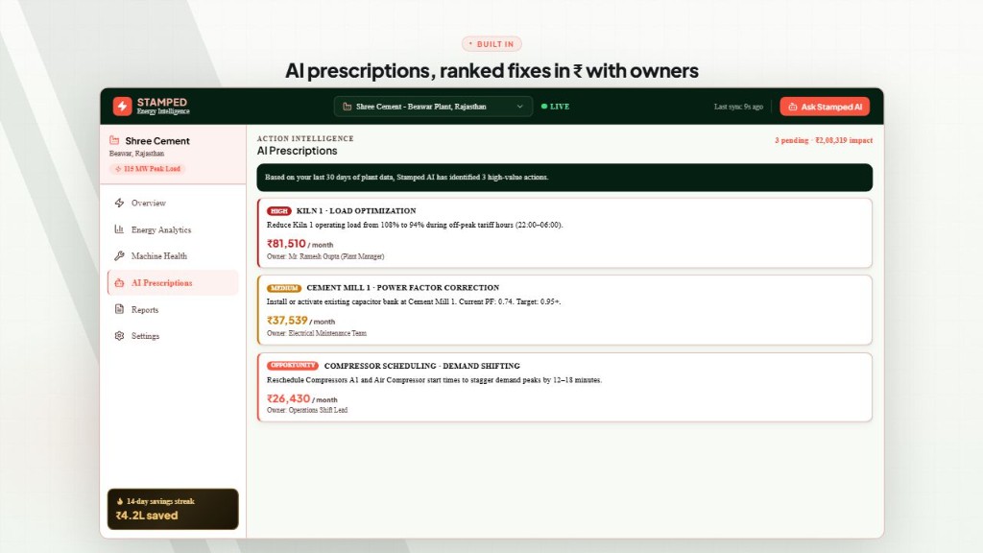Click the factory icon in plant selector

[x=347, y=107]
